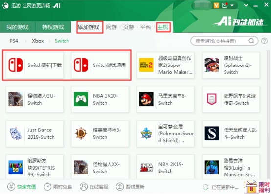Open the mail message icon
The width and height of the screenshot is (271, 194).
point(225,5)
